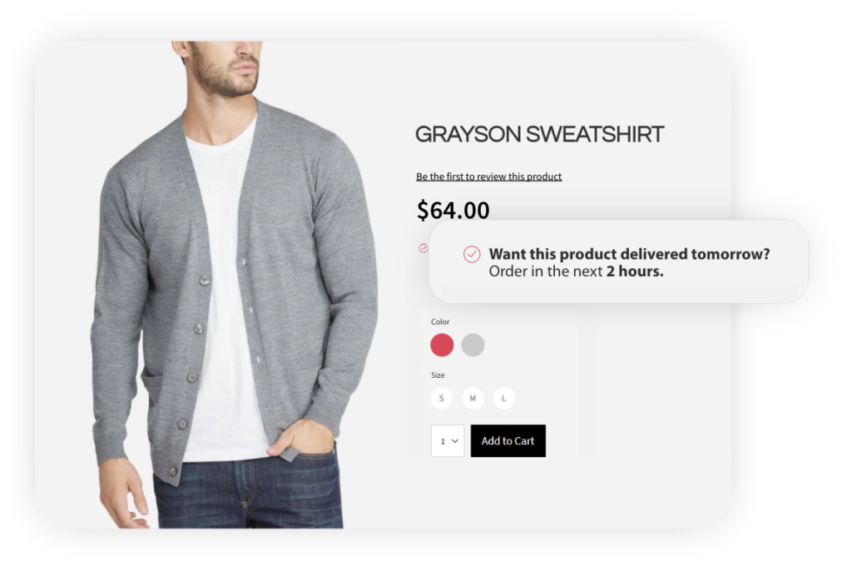Click the checkmark icon in delivery popup
This screenshot has height=566, width=852.
pos(472,254)
